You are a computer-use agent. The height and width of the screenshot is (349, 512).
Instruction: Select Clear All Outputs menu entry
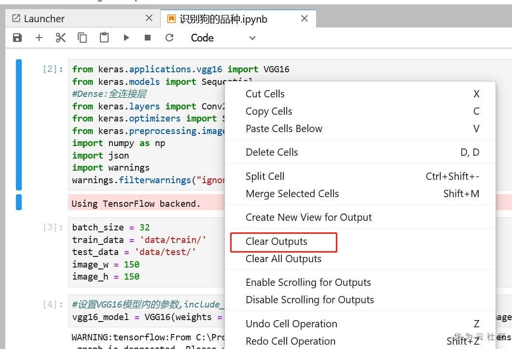point(283,259)
